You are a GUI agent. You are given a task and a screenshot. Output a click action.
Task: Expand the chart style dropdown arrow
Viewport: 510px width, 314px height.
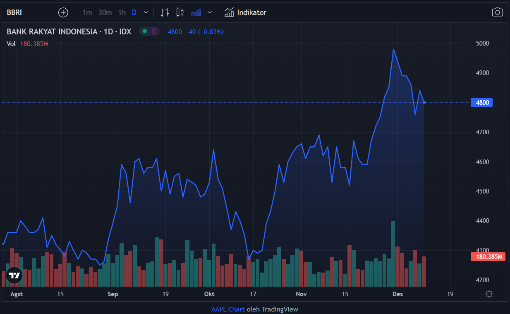pyautogui.click(x=209, y=12)
